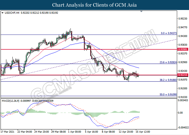Click the red 0.93581 price tag
Image resolution: width=189 pixels, height=135 pixels.
click(183, 49)
